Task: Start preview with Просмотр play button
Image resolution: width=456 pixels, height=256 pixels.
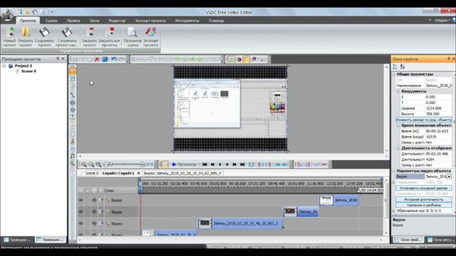Action: pyautogui.click(x=183, y=164)
